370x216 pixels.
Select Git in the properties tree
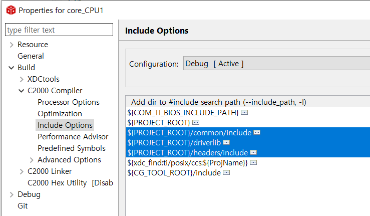23,206
